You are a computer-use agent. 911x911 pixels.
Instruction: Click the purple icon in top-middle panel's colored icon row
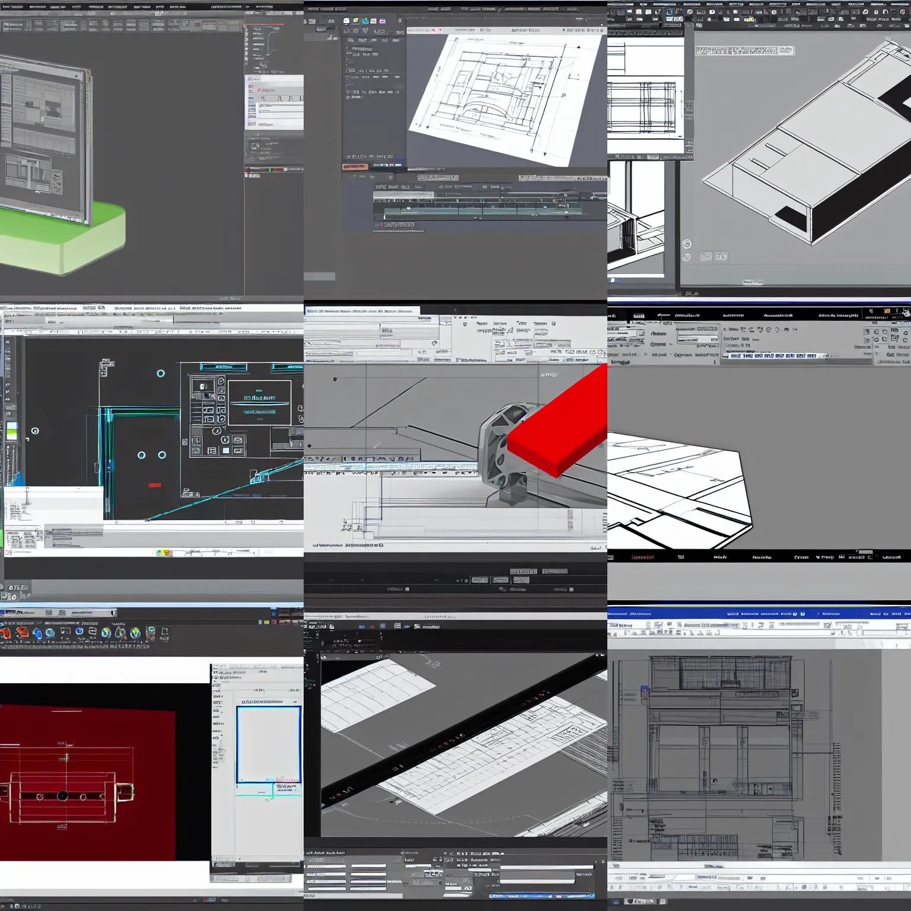coord(383,21)
